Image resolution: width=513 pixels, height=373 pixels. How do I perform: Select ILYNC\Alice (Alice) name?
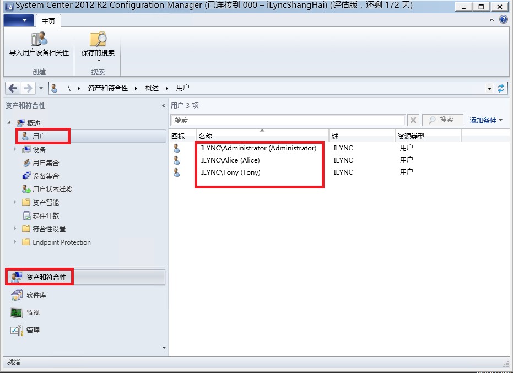pyautogui.click(x=230, y=160)
